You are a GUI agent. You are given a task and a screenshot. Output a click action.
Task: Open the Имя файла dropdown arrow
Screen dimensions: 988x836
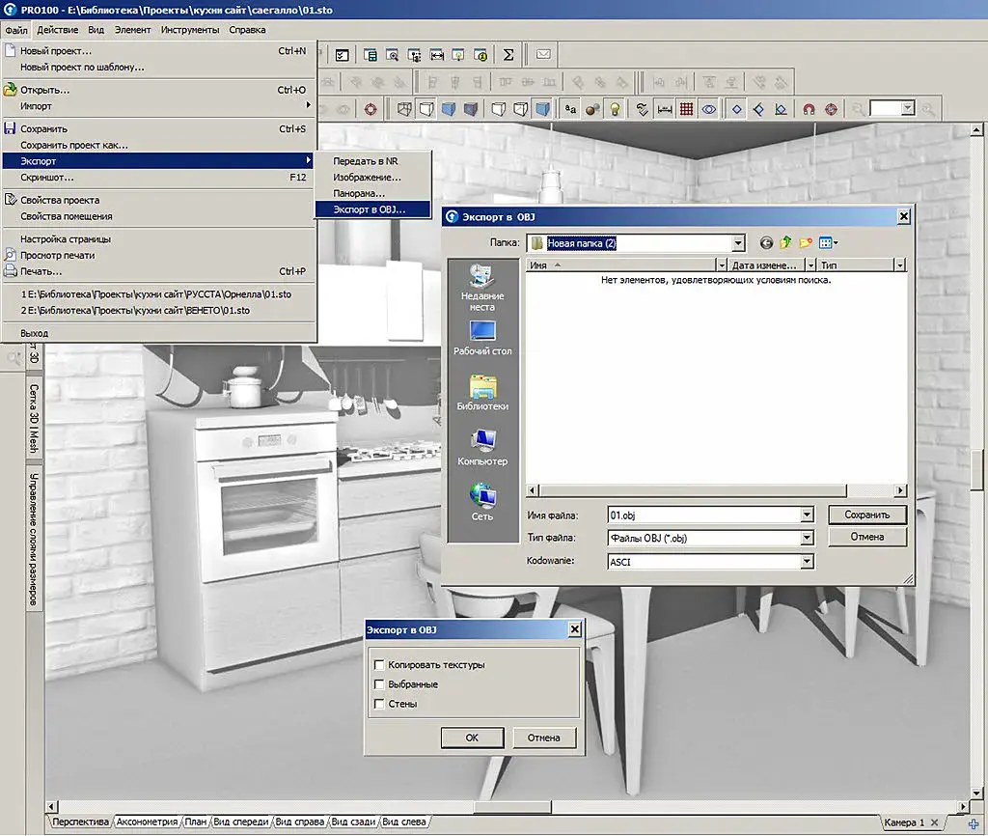(x=807, y=516)
